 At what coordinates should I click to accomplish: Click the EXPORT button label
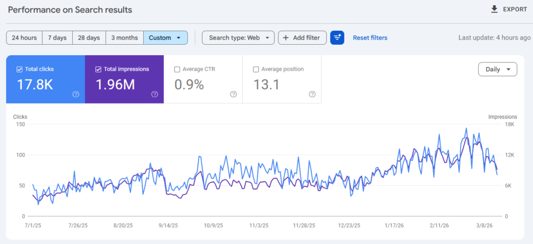515,9
